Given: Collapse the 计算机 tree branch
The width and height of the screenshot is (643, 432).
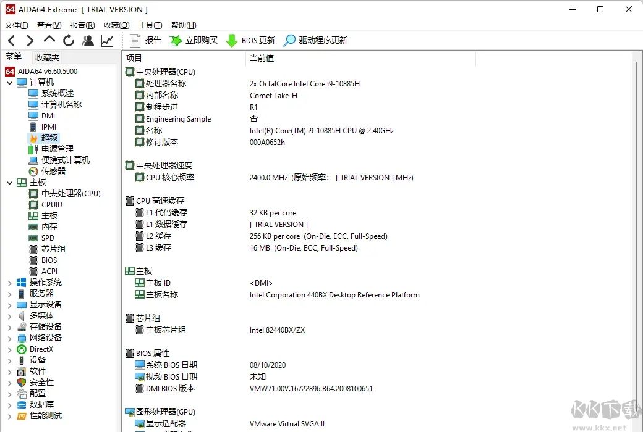Looking at the screenshot, I should point(9,82).
